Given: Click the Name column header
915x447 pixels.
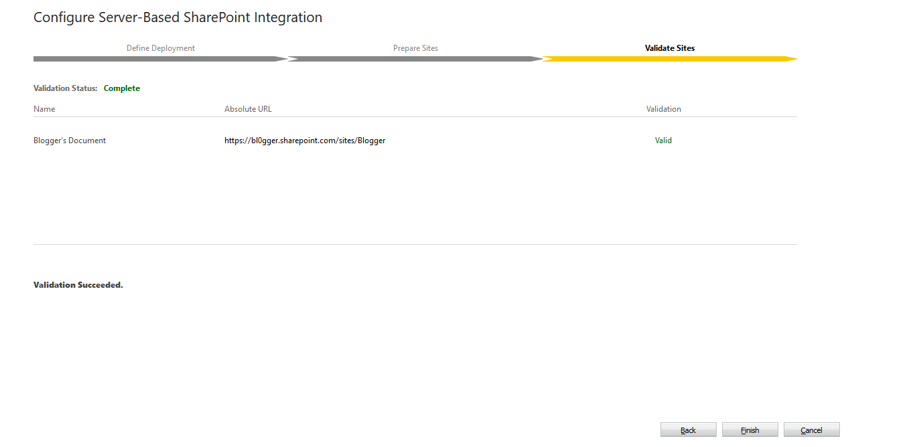Looking at the screenshot, I should [44, 108].
